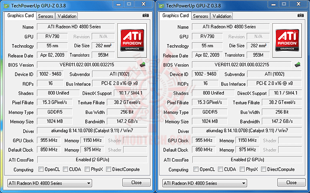
Task: Click GPU-Z title bar app icon, right window
Action: coord(161,6)
